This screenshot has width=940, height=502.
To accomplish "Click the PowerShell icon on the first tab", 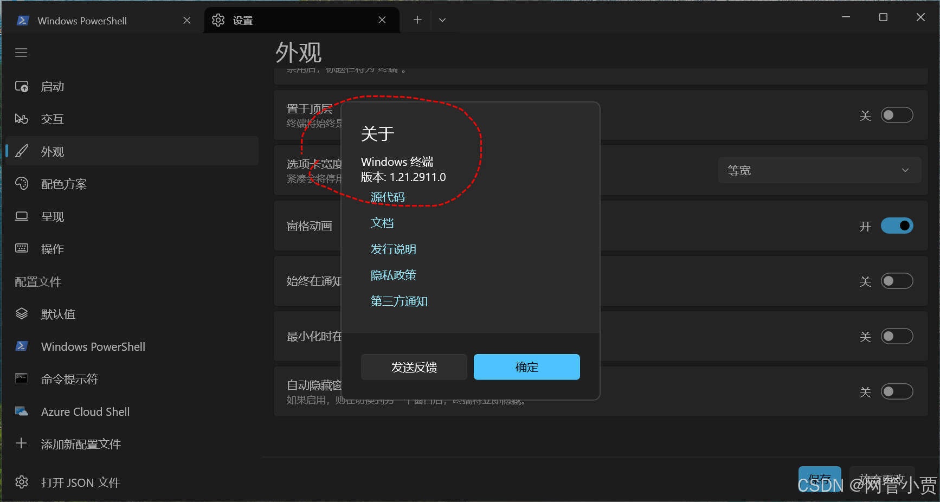I will pos(23,21).
